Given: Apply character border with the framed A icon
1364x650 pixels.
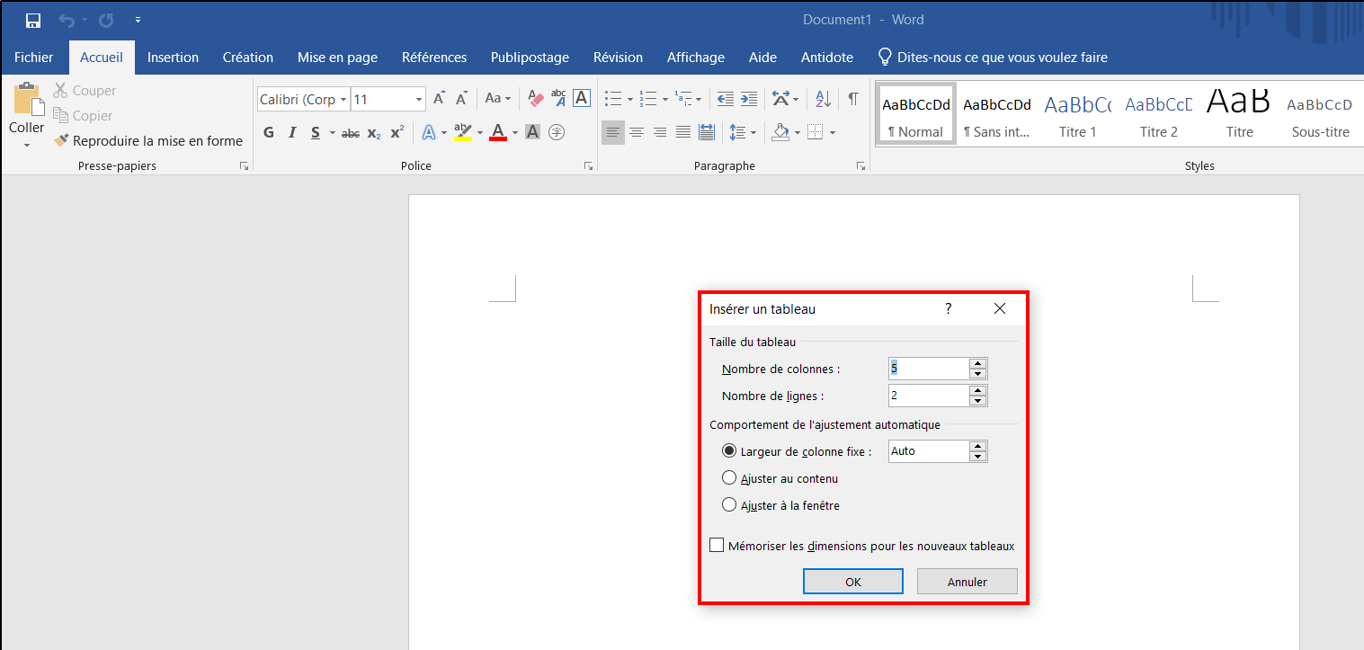Looking at the screenshot, I should click(x=582, y=99).
